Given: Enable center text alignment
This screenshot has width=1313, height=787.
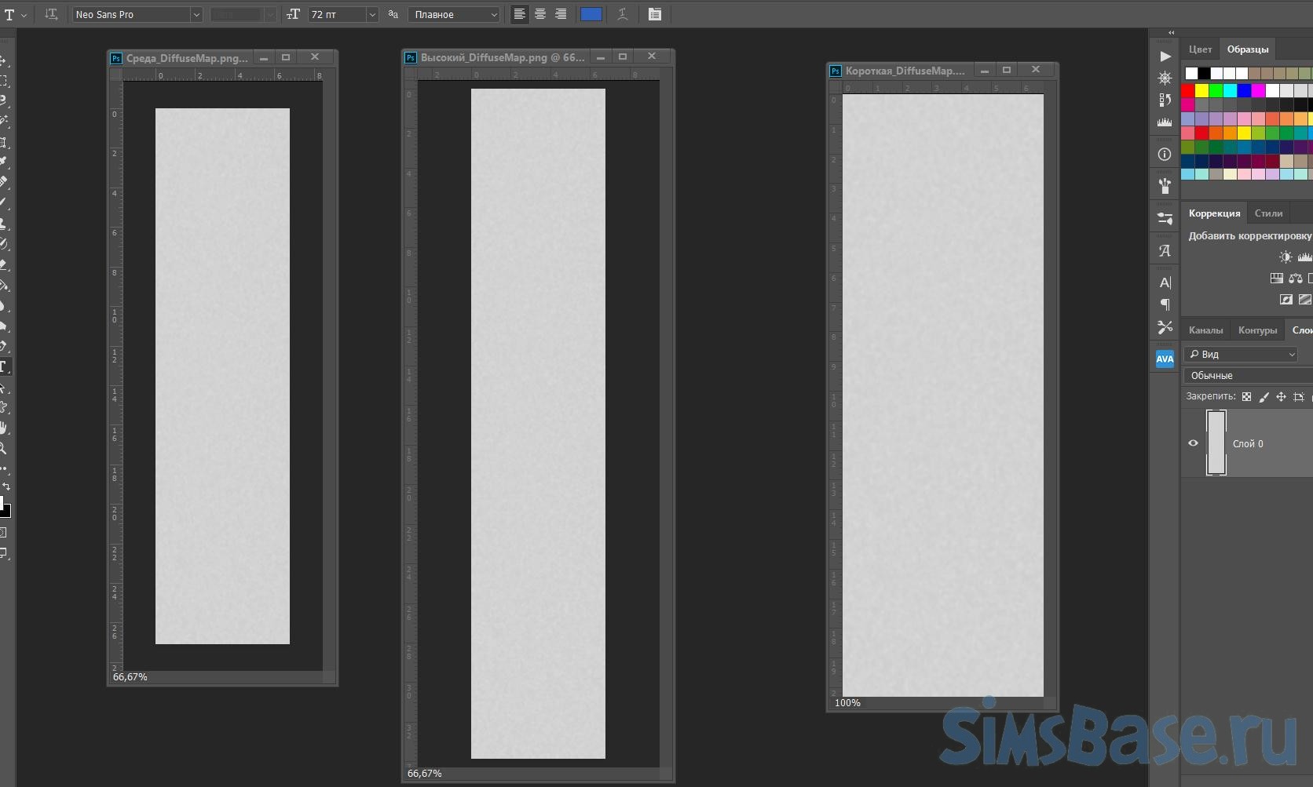Looking at the screenshot, I should (540, 14).
